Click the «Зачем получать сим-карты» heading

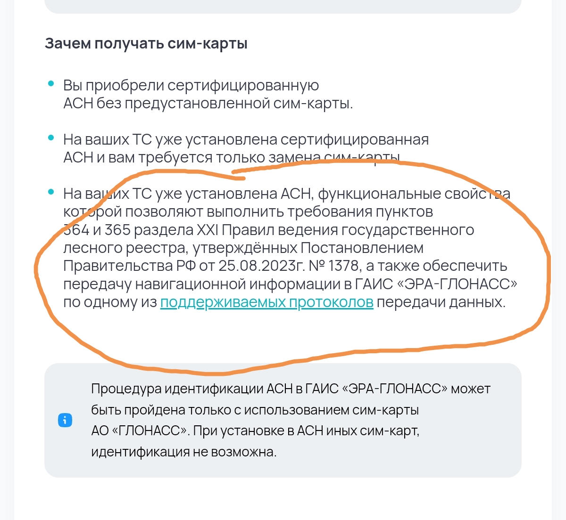146,44
